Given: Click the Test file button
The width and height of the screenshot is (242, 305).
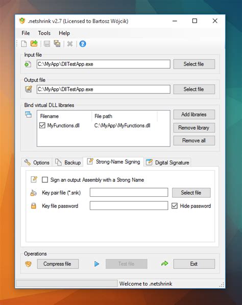Looking at the screenshot, I should point(126,264).
